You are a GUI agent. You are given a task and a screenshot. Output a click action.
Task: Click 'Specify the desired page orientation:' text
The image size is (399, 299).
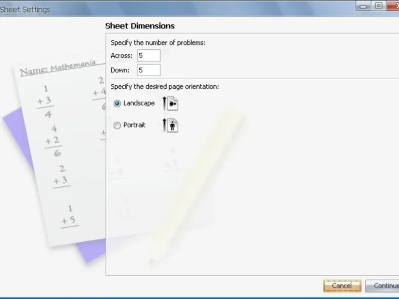tap(165, 87)
